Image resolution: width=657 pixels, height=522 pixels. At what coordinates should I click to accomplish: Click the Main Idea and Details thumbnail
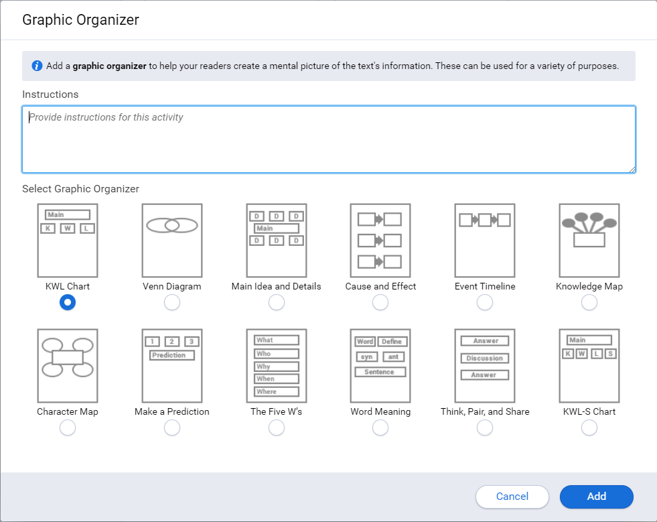coord(277,241)
